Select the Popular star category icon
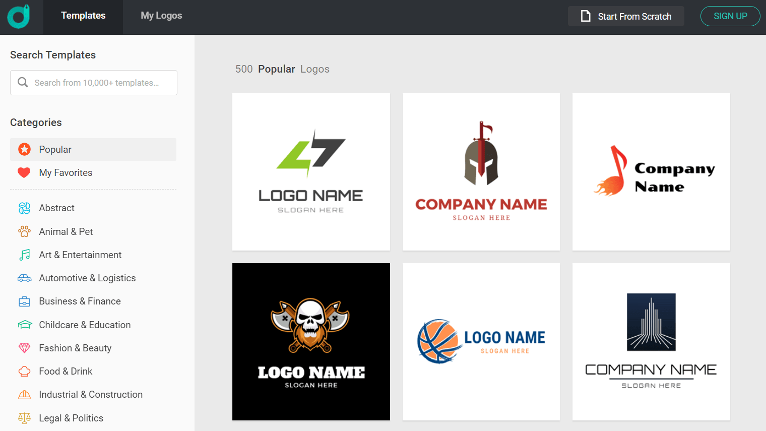Image resolution: width=766 pixels, height=431 pixels. click(x=24, y=149)
